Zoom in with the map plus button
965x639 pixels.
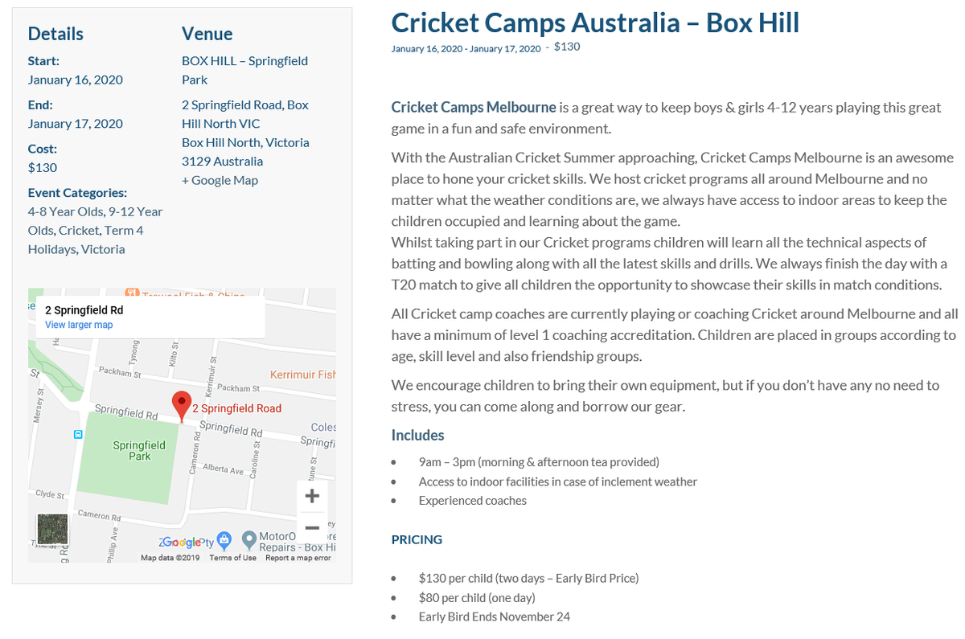click(313, 496)
